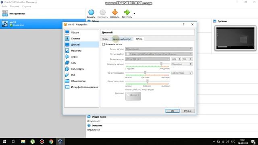The height and width of the screenshot is (145, 258).
Task: Open the COM-порты settings category
Action: [x=81, y=69]
